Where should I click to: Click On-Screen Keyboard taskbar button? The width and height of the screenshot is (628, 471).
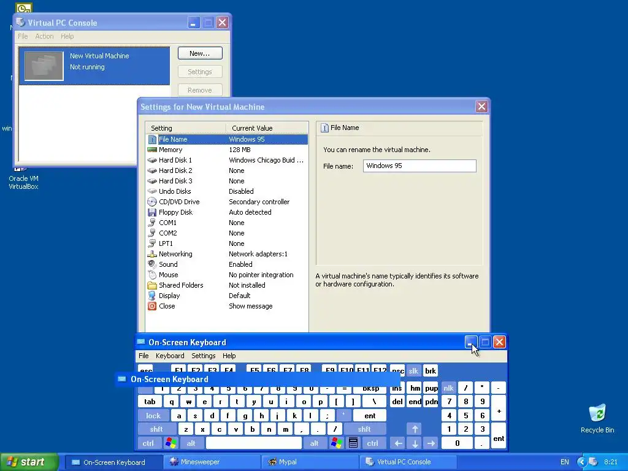[x=114, y=462]
